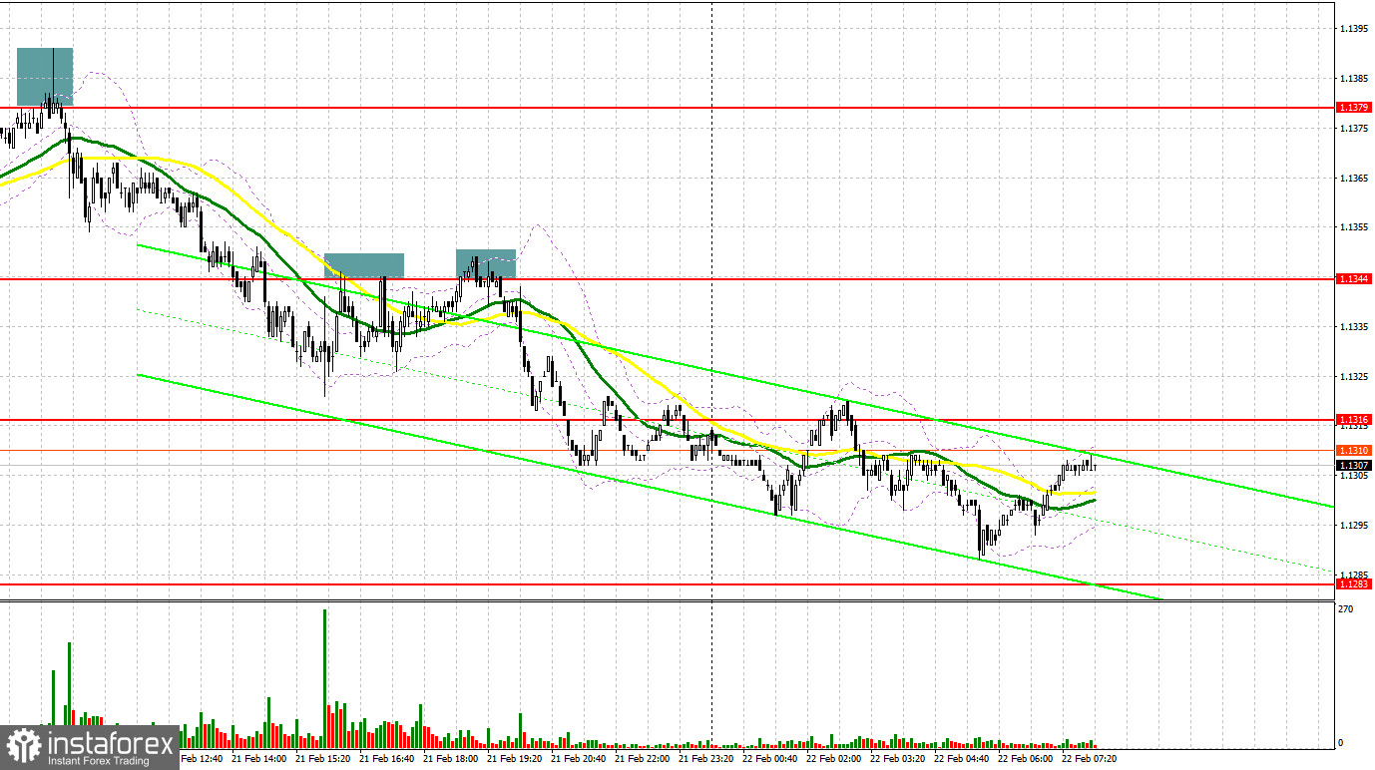Viewport: 1375px width, 770px height.
Task: Click the red 1.1379 resistance price label
Action: (1355, 107)
